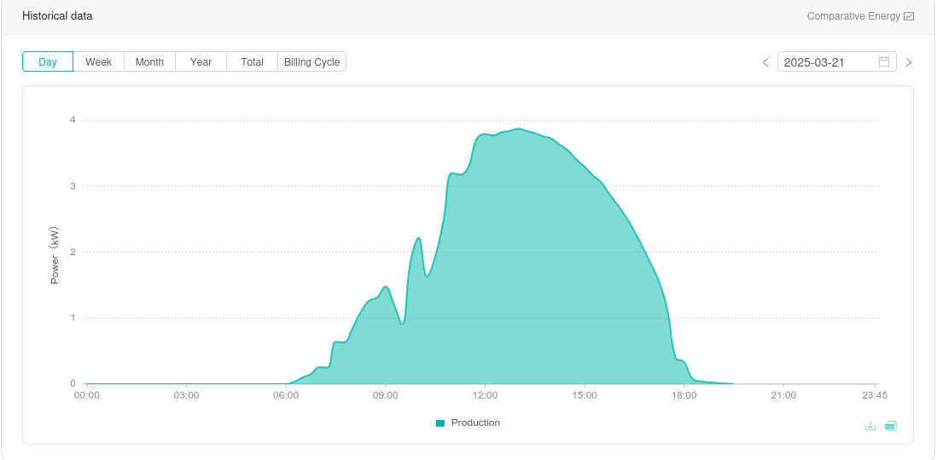Click the 12:00 label on time axis
The image size is (937, 460).
click(x=485, y=395)
